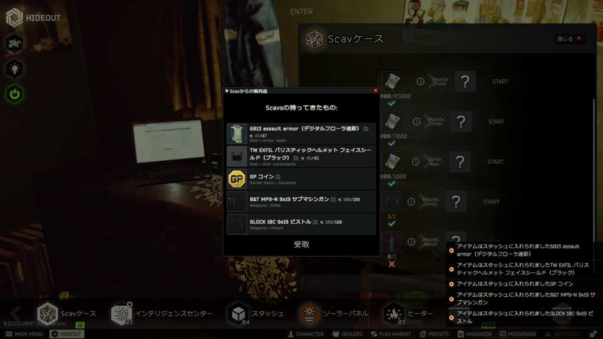This screenshot has width=603, height=339.
Task: Toggle the hideout light bulb icon
Action: pyautogui.click(x=14, y=68)
